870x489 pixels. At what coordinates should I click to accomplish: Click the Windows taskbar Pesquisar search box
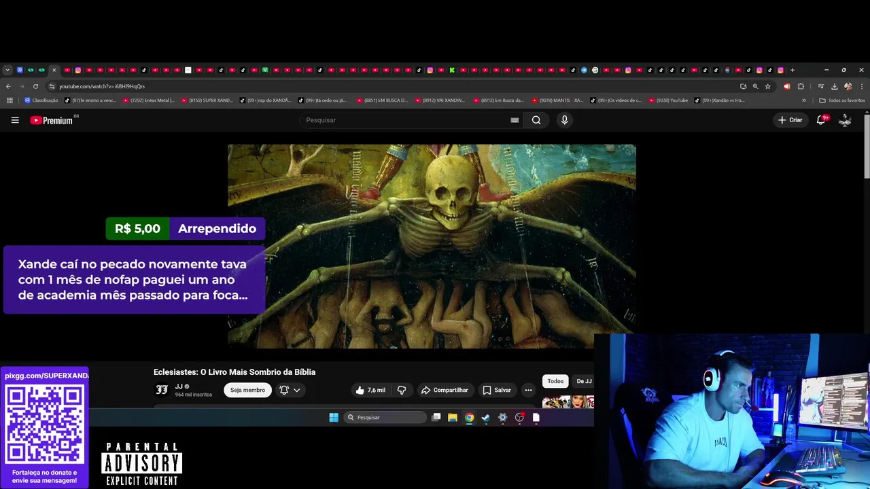point(385,418)
